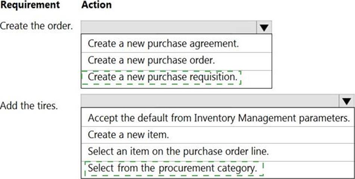Click the green dashed box around procurement category
The height and width of the screenshot is (179, 355).
pyautogui.click(x=174, y=169)
